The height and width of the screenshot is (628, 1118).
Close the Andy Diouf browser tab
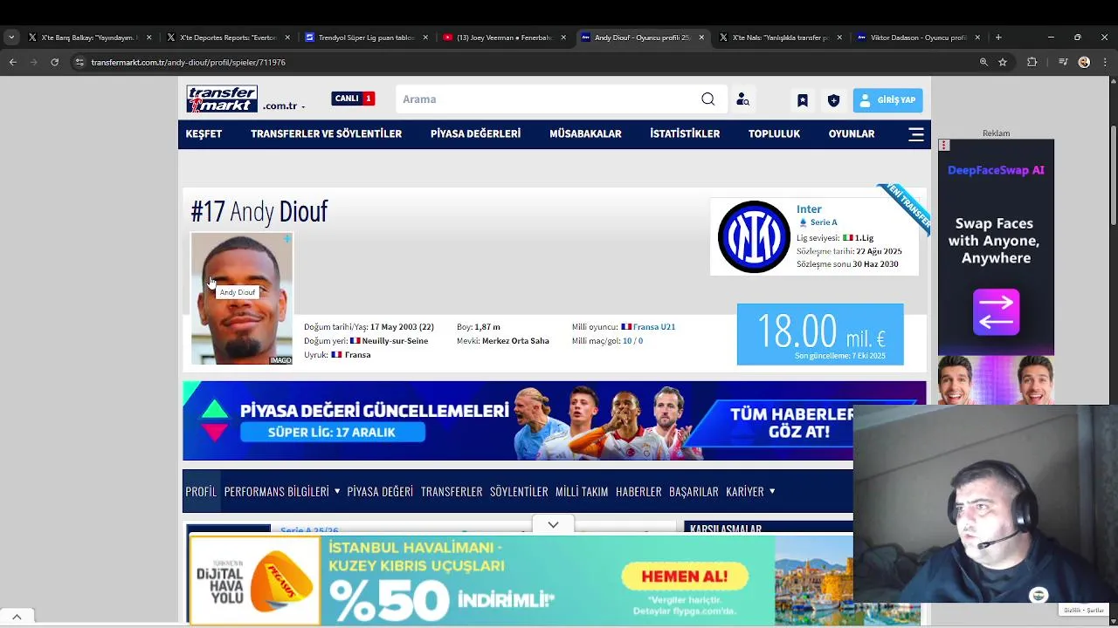coord(701,38)
